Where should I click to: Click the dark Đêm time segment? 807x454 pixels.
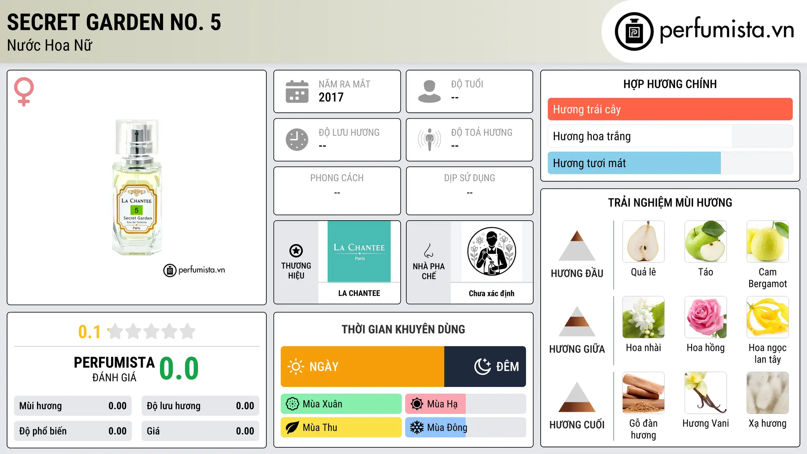(x=485, y=367)
